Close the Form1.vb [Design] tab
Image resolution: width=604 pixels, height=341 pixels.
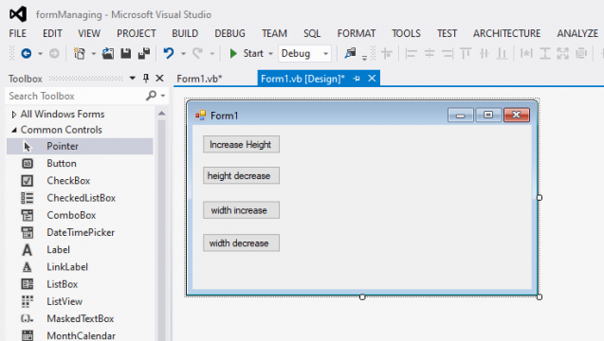pos(372,79)
